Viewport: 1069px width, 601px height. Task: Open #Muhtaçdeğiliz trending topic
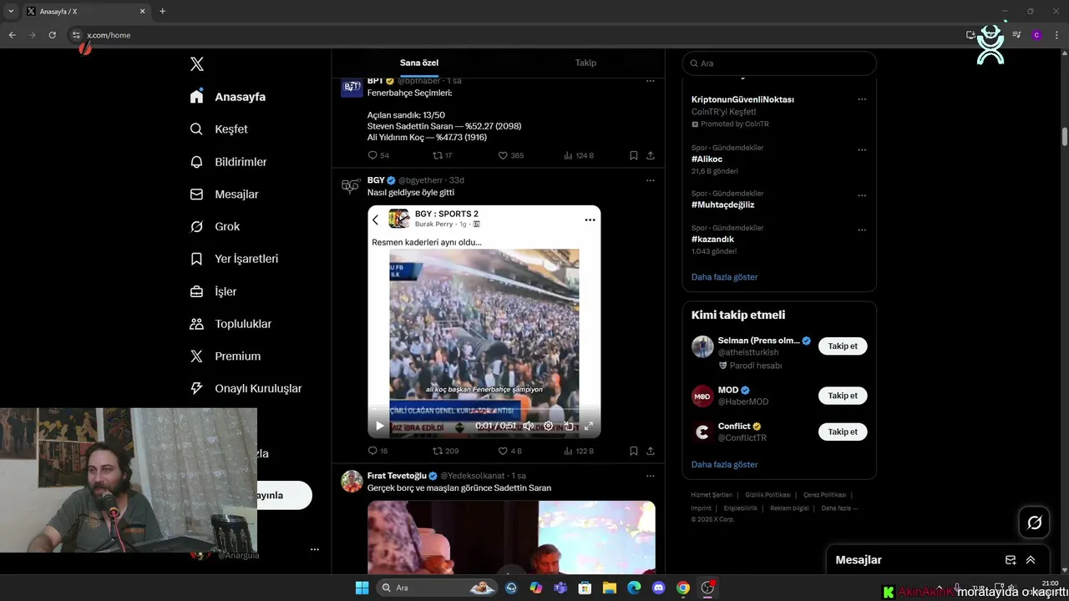[x=722, y=205]
